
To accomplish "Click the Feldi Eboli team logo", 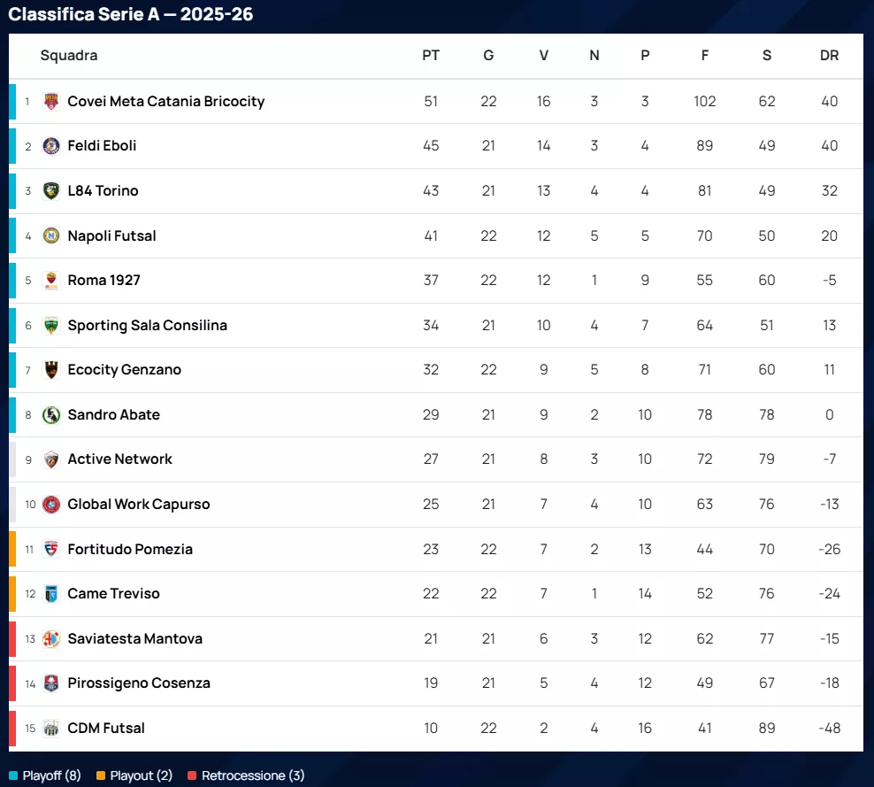I will [51, 146].
